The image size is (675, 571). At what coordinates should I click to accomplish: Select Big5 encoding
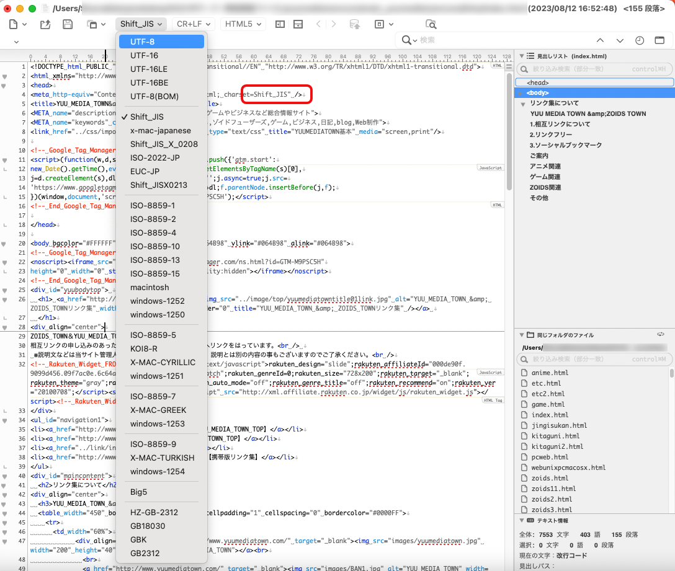tap(161, 492)
